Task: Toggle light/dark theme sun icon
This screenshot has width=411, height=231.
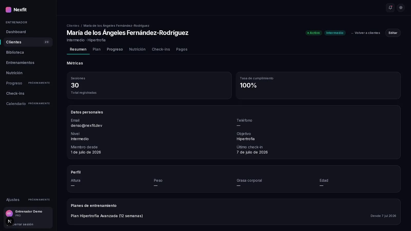Action: pyautogui.click(x=401, y=8)
